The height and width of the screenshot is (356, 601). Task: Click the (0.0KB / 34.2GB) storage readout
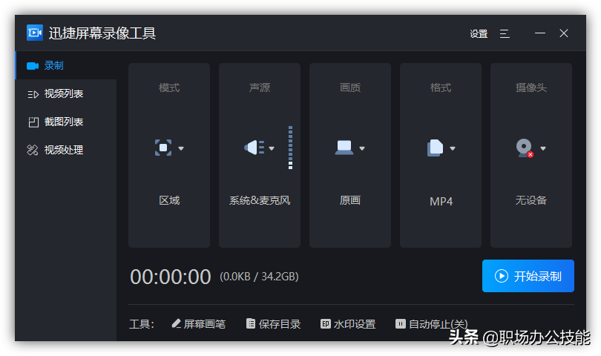259,277
